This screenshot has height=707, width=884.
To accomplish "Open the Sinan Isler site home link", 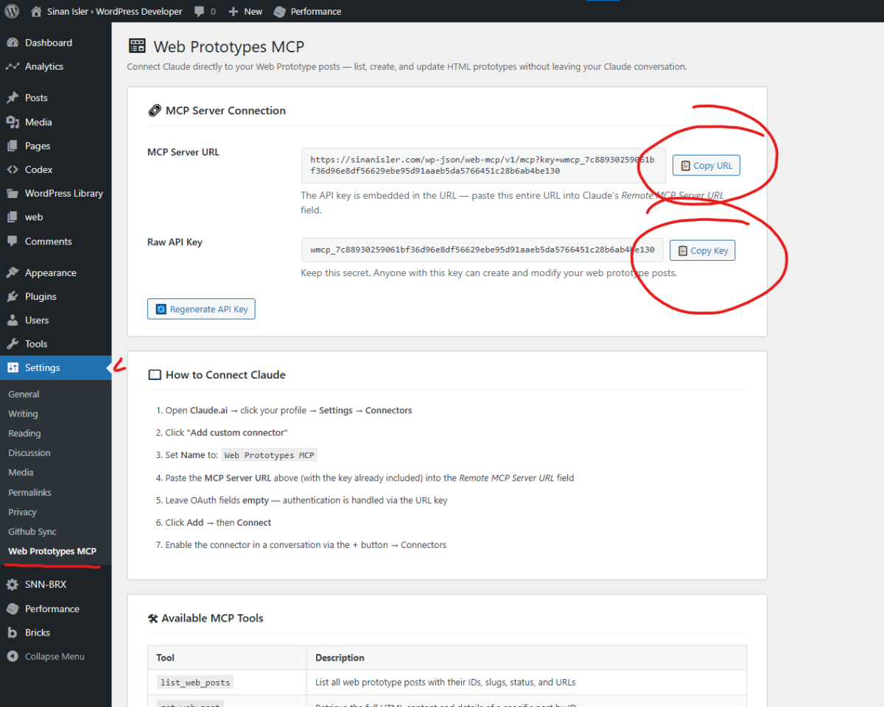I will [x=107, y=12].
